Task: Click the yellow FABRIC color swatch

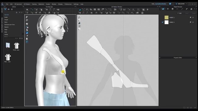Action: point(166,18)
